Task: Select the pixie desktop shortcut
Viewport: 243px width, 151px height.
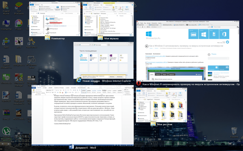Action: [19, 43]
